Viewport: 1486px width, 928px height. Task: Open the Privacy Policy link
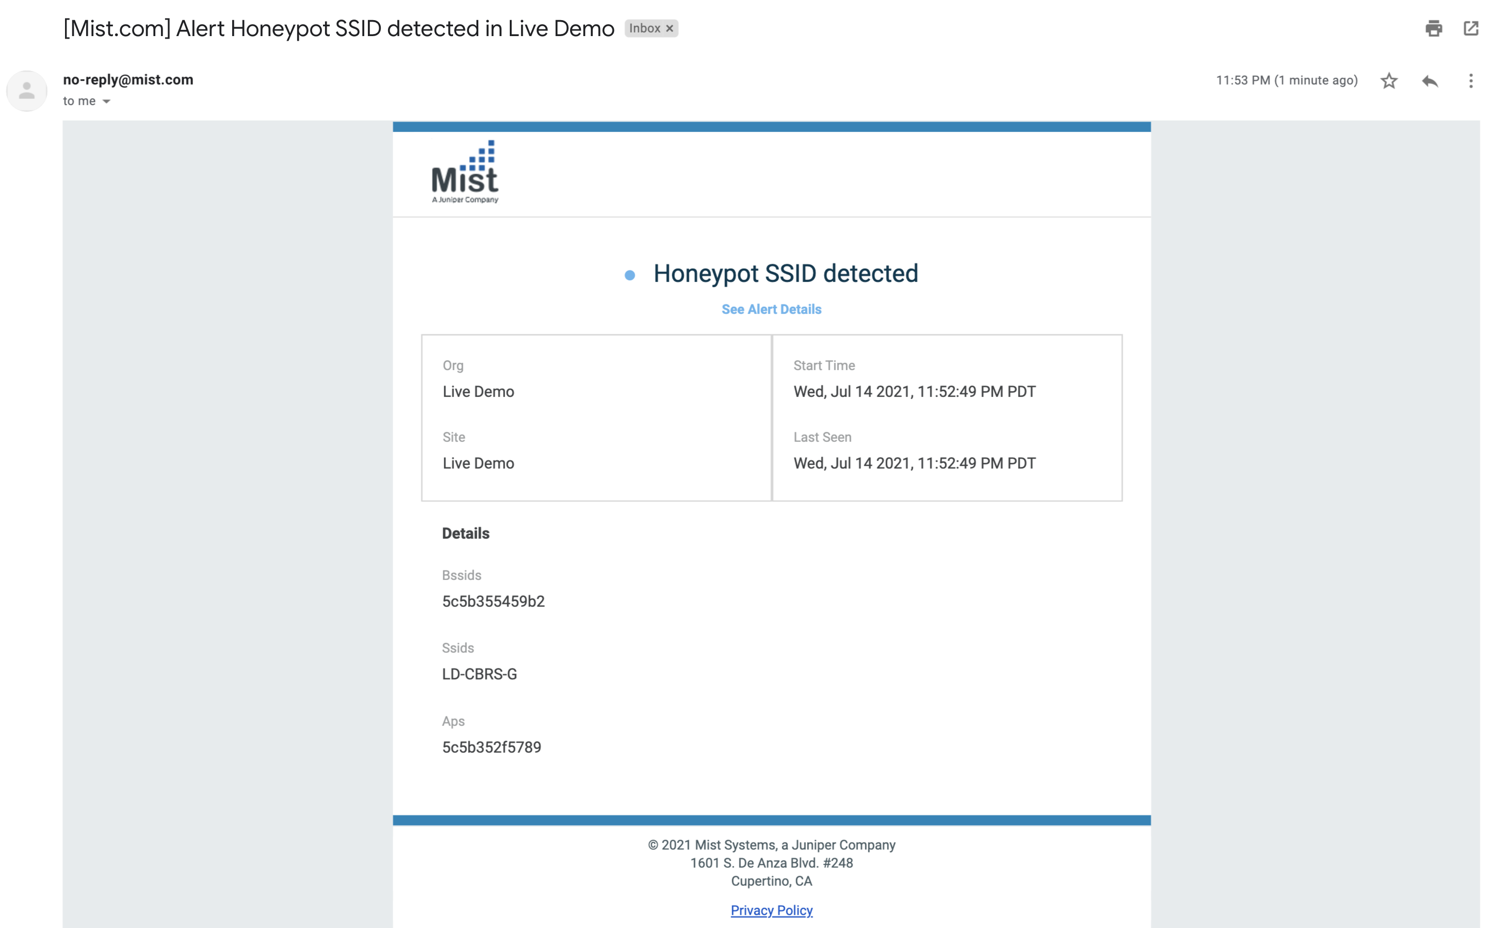771,910
